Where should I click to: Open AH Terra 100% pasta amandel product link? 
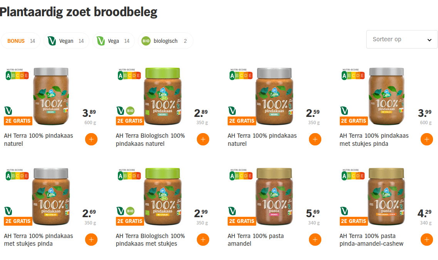[256, 240]
